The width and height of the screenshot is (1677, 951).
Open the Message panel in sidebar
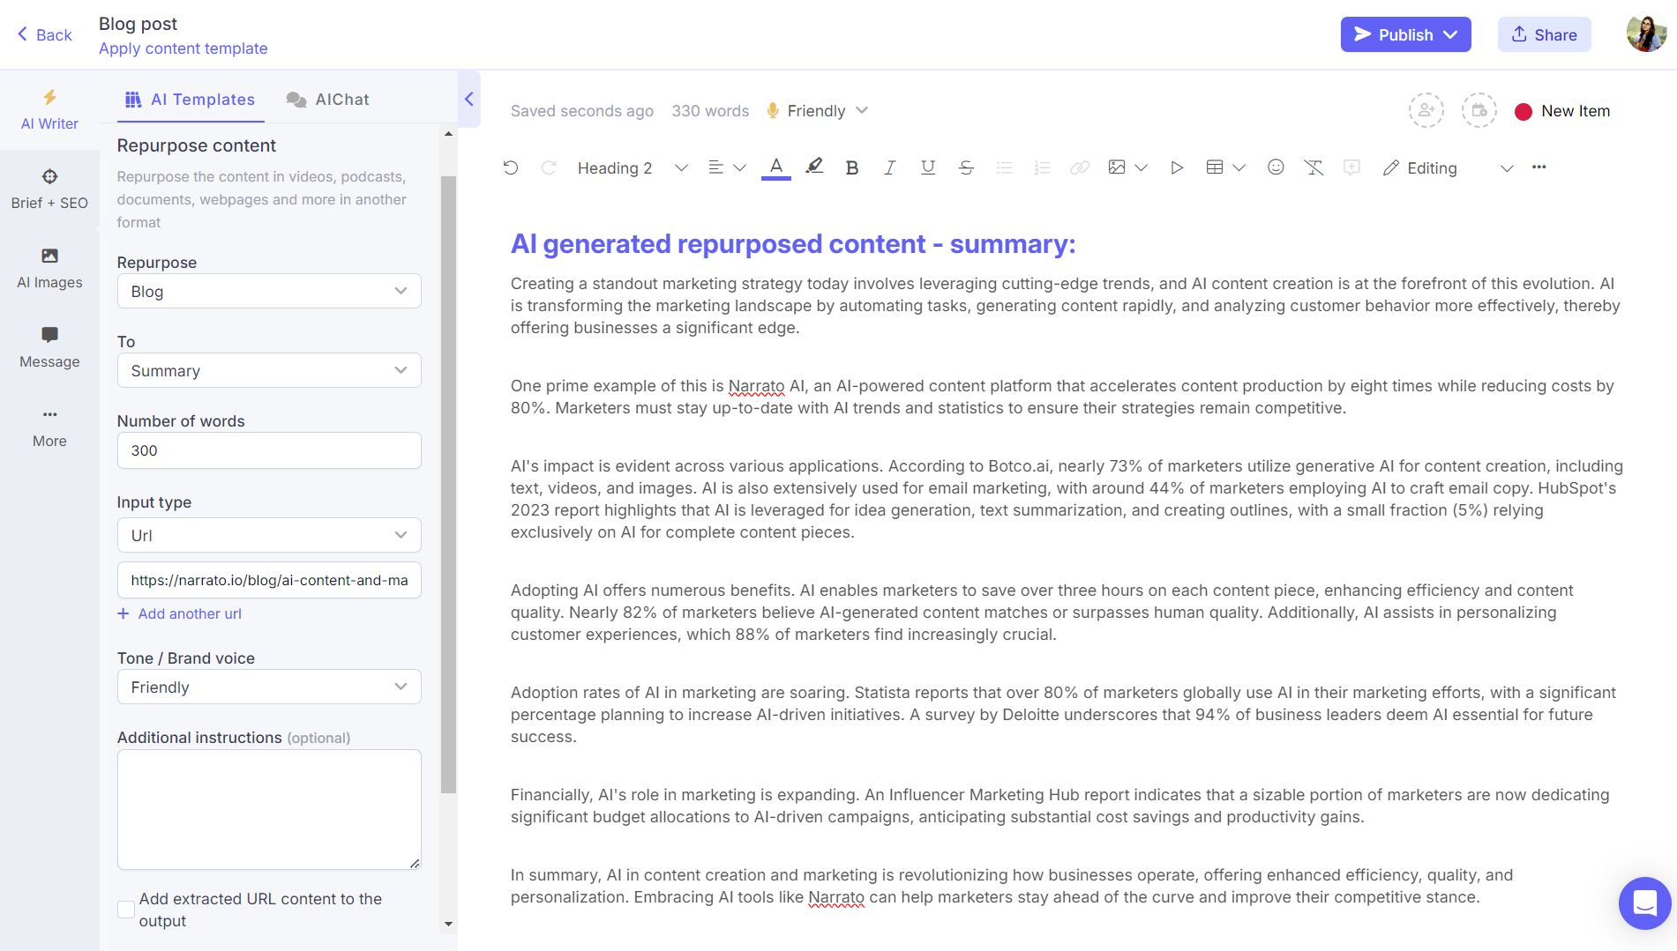[x=49, y=347]
